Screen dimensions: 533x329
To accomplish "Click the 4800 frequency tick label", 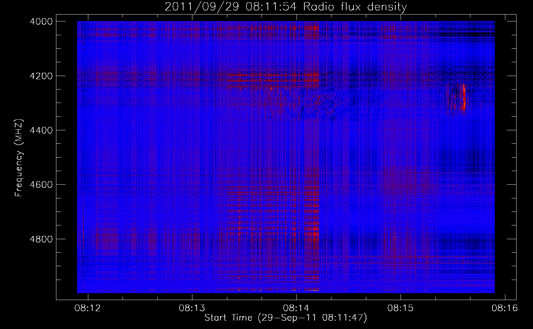I will point(41,239).
